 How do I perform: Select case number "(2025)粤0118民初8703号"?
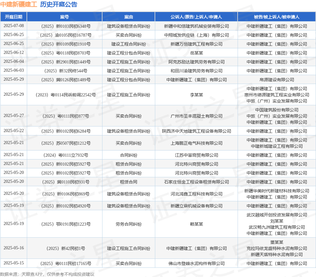[64, 53]
